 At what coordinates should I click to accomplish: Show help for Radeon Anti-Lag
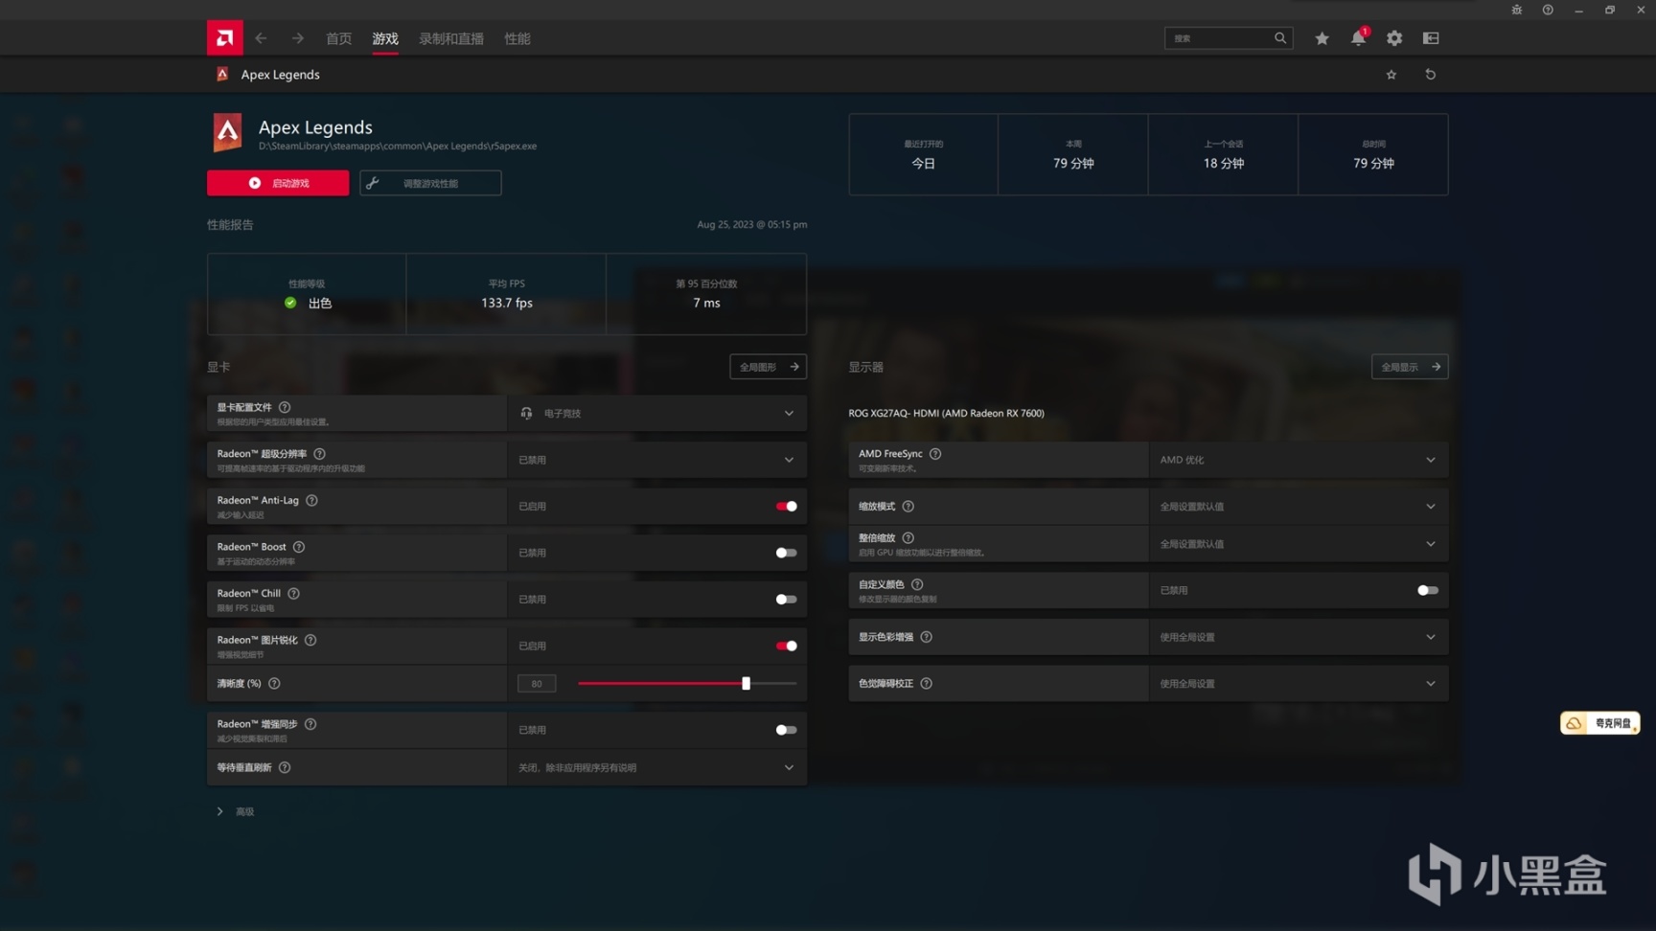(311, 500)
